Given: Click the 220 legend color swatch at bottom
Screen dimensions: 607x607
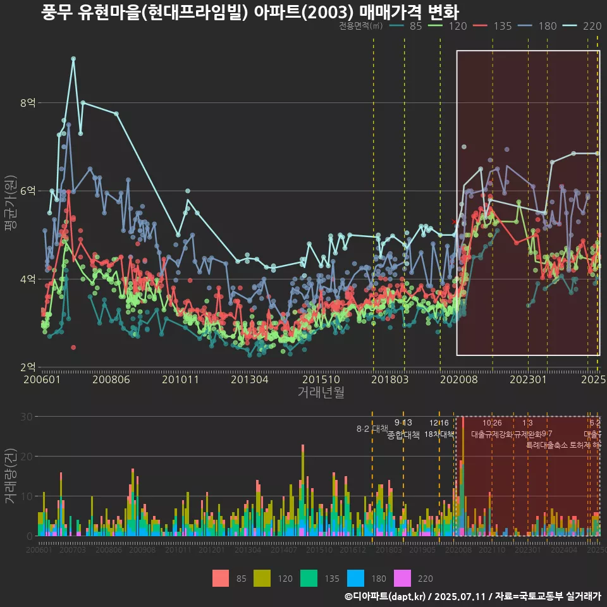Looking at the screenshot, I should point(402,579).
